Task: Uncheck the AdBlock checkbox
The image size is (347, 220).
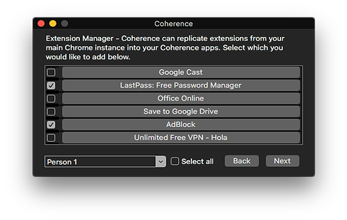Action: pyautogui.click(x=51, y=124)
